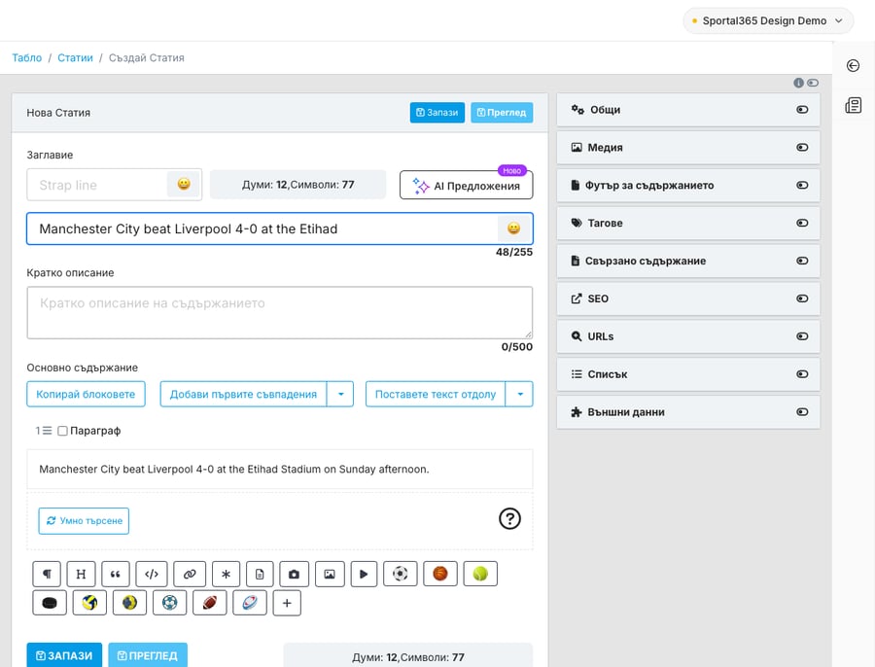
Task: Expand the Поставете текст отдолу dropdown arrow
Action: tap(519, 394)
